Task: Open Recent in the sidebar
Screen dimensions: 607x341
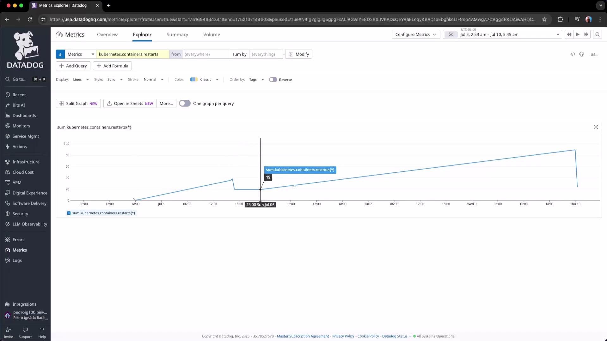Action: (x=19, y=95)
